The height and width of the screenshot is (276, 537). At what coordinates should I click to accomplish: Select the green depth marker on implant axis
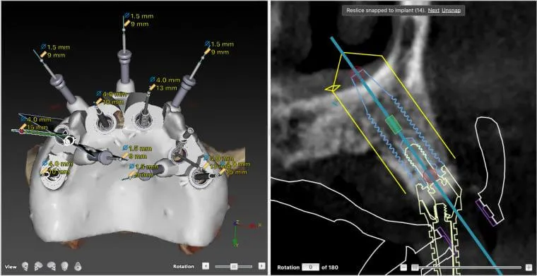click(393, 124)
